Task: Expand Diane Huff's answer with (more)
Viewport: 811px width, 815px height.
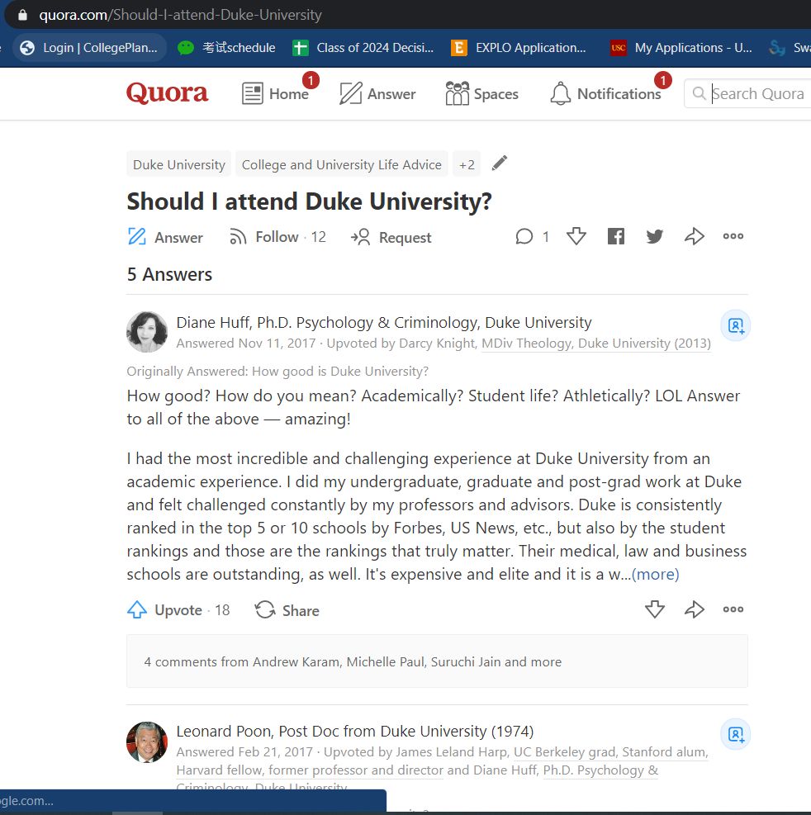Action: click(x=655, y=574)
